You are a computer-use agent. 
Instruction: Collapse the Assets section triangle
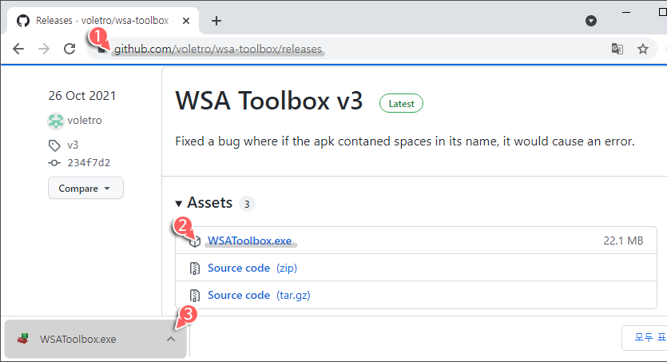179,204
